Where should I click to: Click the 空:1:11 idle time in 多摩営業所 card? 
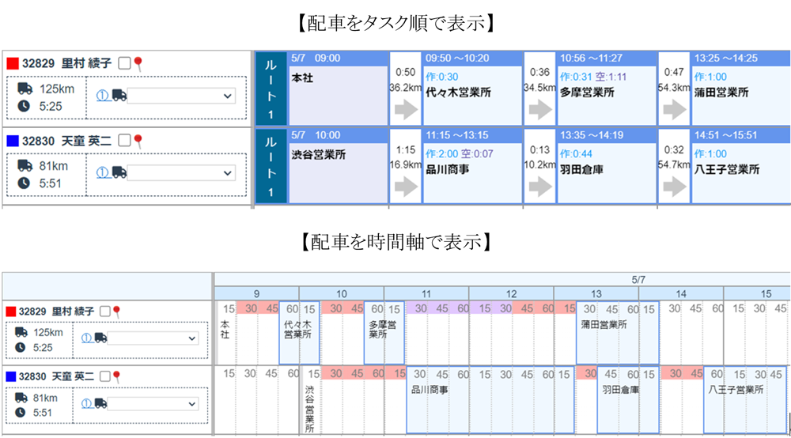point(611,77)
